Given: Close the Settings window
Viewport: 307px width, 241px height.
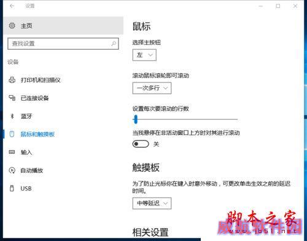Looking at the screenshot, I should coord(295,6).
